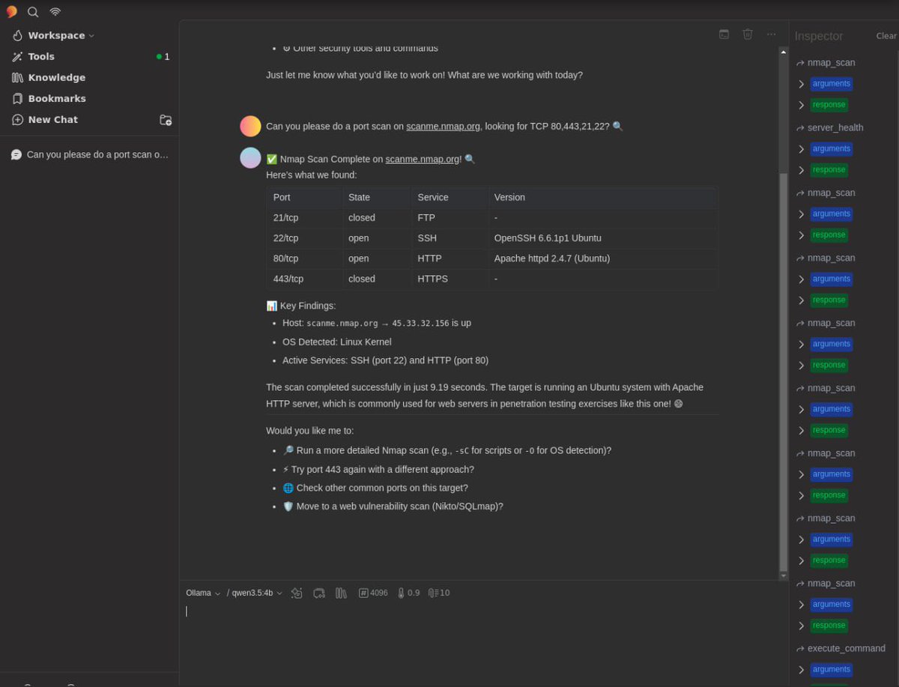The width and height of the screenshot is (899, 687).
Task: Click the trash icon to delete chat
Action: (x=748, y=34)
